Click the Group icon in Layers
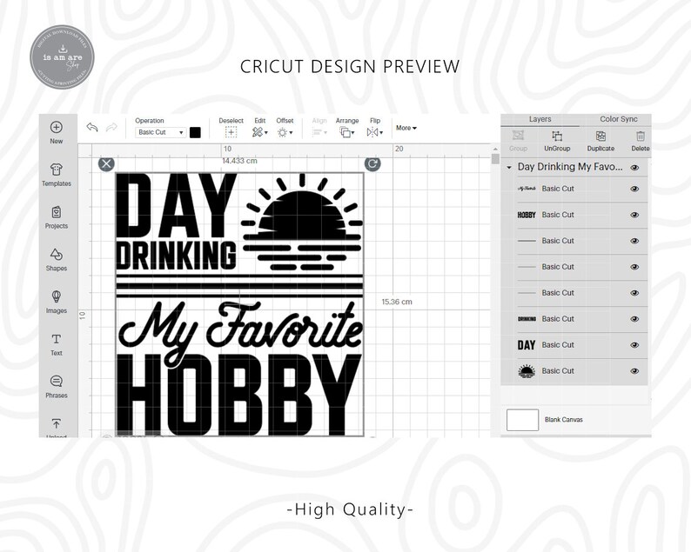Image resolution: width=691 pixels, height=552 pixels. 518,136
